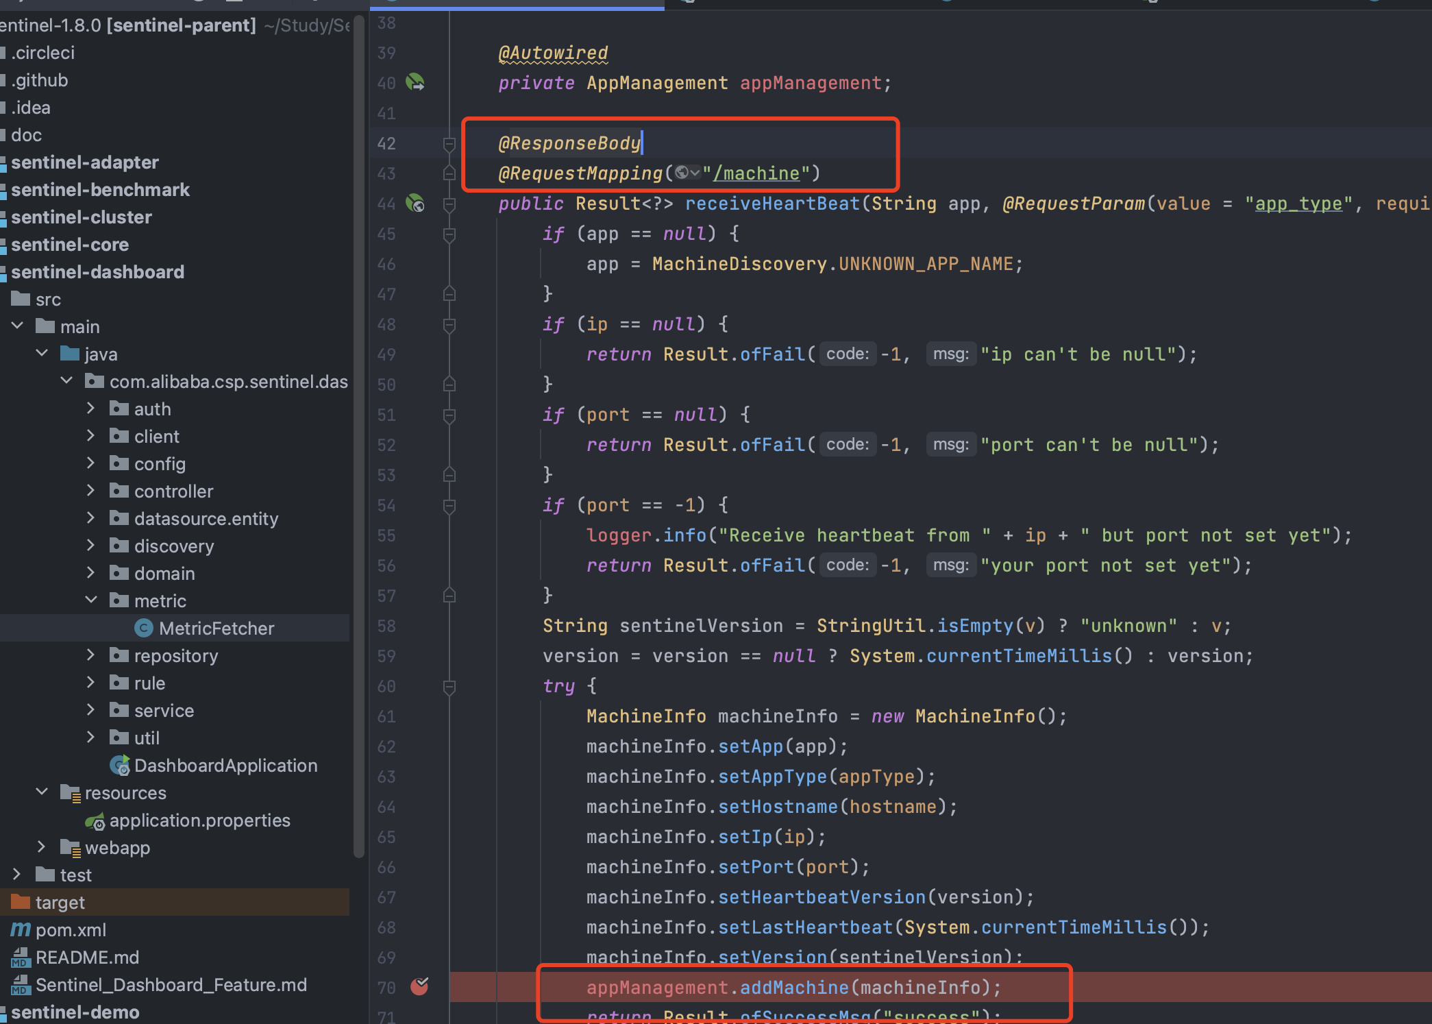
Task: Click the "/machine" URL link
Action: [756, 173]
